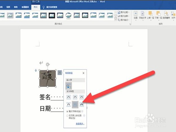Click the 操作说明搜索 Tell Me search box

coord(52,7)
